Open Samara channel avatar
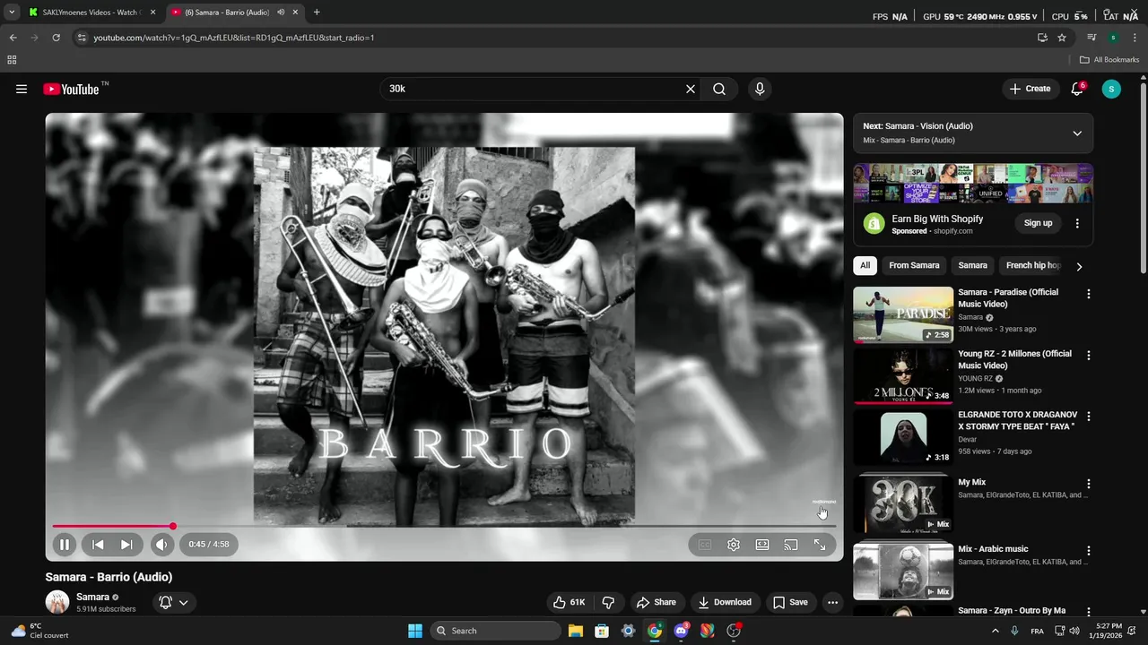The width and height of the screenshot is (1148, 645). coord(57,602)
